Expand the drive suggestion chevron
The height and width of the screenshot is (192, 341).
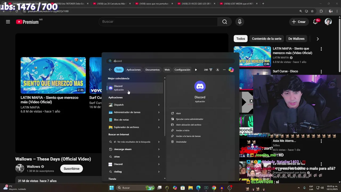pyautogui.click(x=159, y=157)
